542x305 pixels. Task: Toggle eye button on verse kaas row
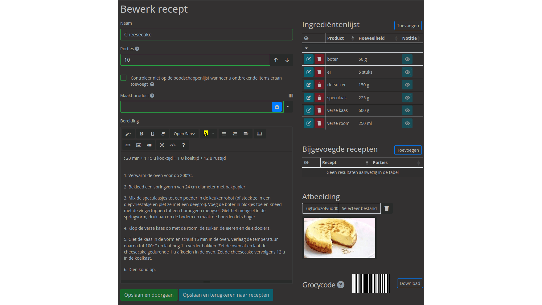click(x=407, y=110)
